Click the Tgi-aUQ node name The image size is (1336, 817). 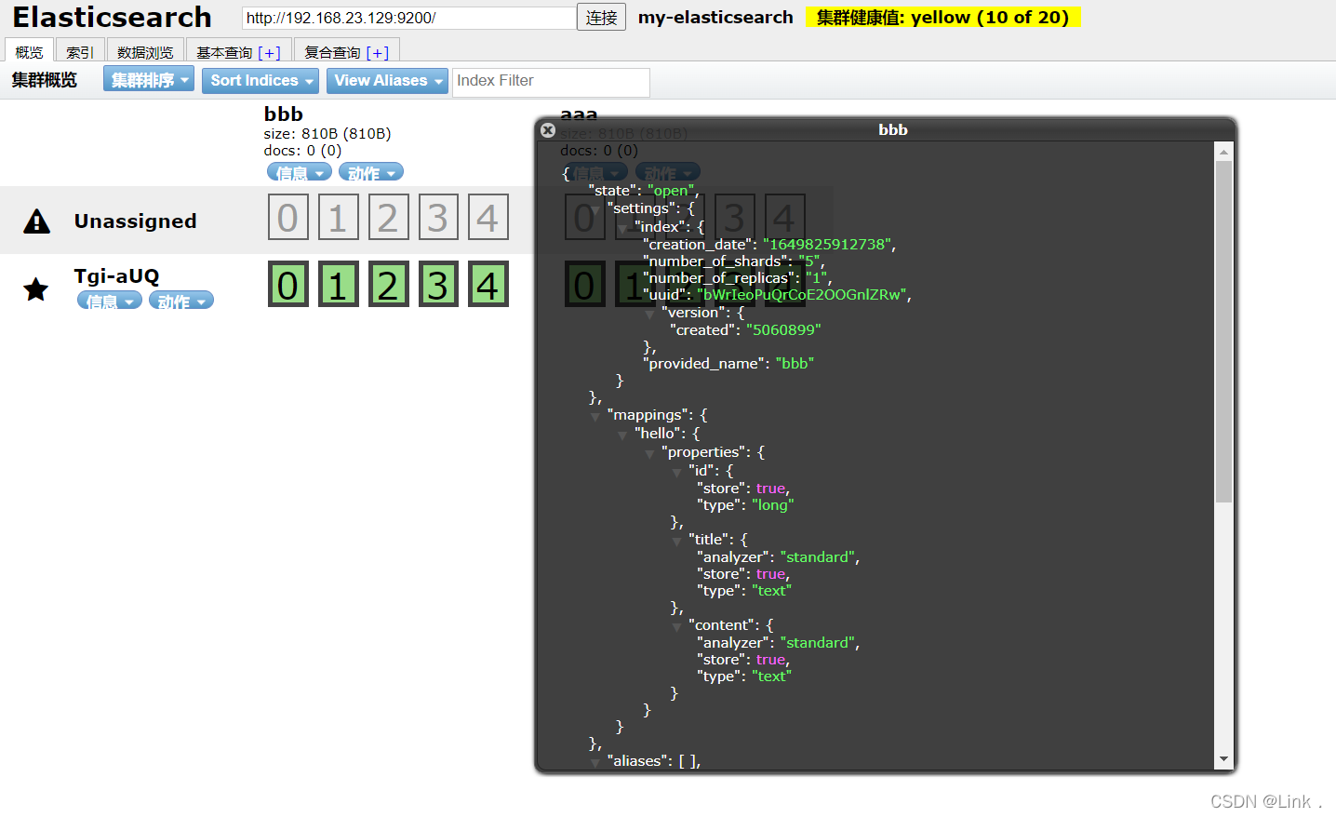pyautogui.click(x=117, y=275)
